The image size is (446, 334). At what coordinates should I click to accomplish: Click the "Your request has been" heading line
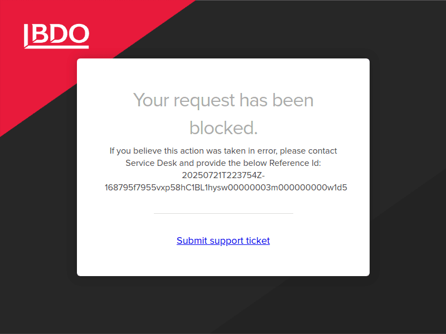click(x=223, y=100)
